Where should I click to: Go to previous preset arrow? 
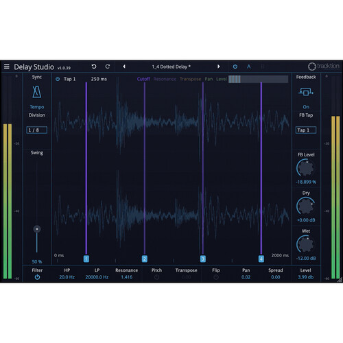tap(124, 67)
